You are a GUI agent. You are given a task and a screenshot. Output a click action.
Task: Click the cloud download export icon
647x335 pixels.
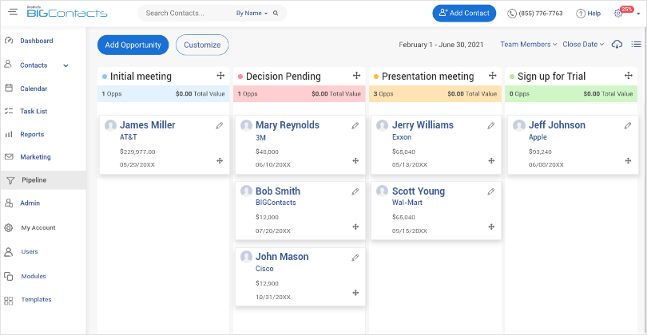click(x=617, y=45)
